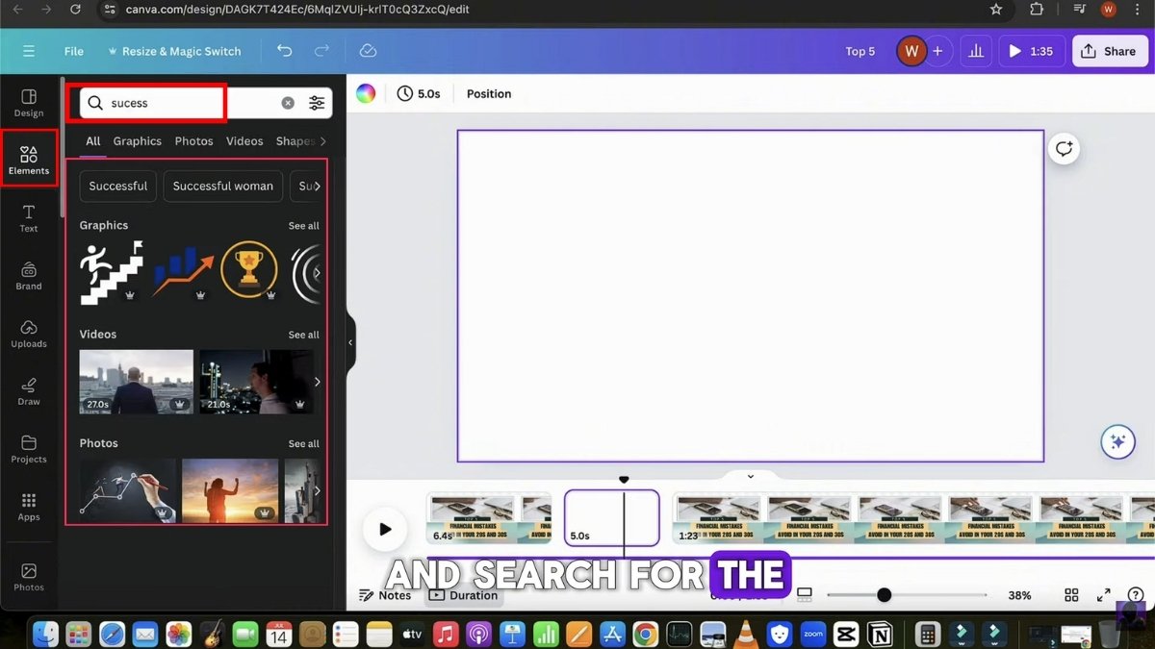1155x649 pixels.
Task: Open search filter options beside the search bar
Action: tap(318, 102)
